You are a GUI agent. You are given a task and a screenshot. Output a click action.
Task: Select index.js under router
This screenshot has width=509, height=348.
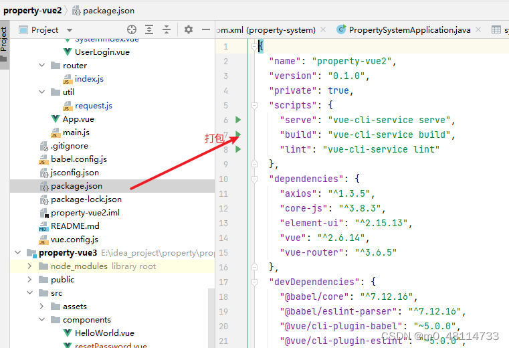[89, 78]
